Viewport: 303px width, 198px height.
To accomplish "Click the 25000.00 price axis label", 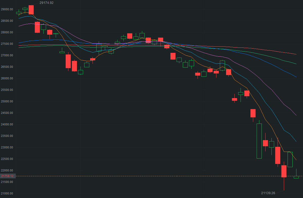I will (x=7, y=101).
